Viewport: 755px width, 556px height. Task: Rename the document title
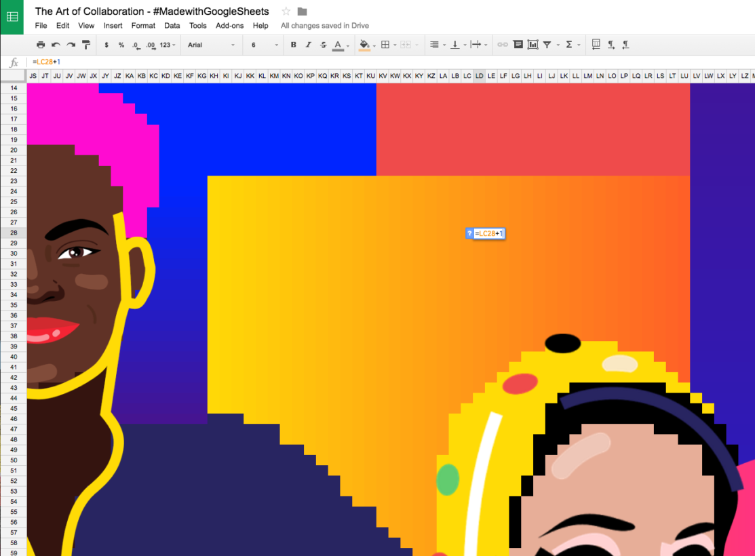coord(152,11)
